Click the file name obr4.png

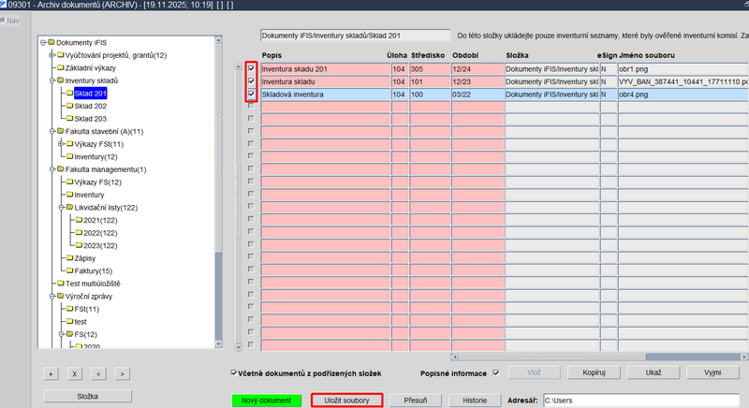coord(634,95)
